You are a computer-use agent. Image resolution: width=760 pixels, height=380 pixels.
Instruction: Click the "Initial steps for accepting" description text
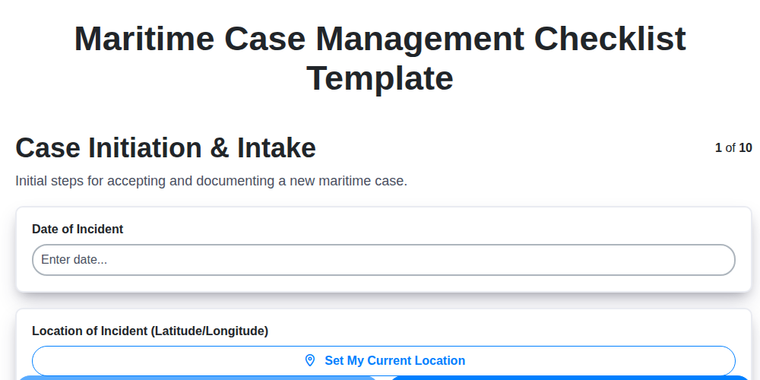tap(211, 182)
